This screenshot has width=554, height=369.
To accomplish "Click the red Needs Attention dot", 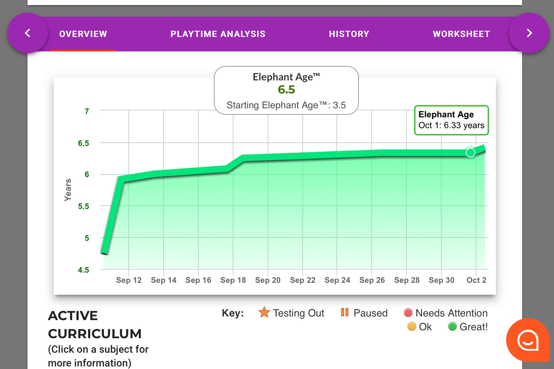I will [x=408, y=313].
